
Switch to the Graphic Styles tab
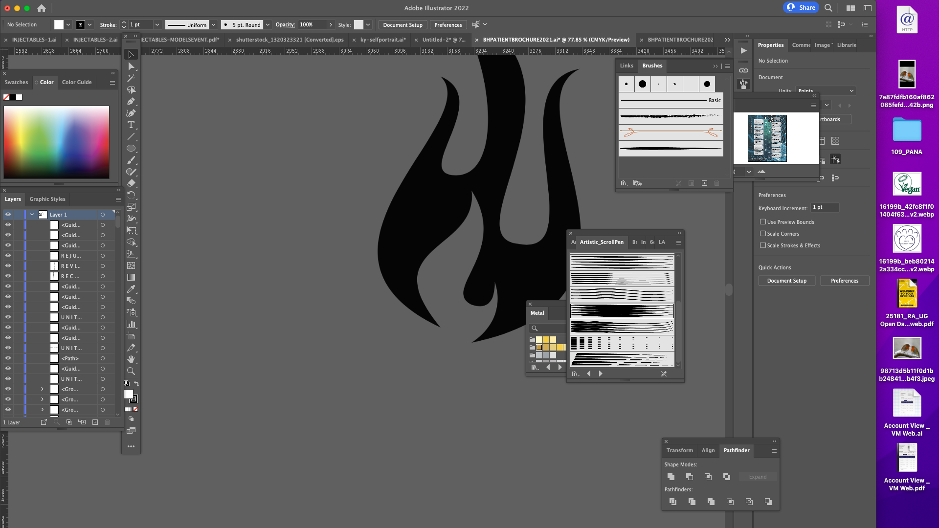tap(47, 199)
